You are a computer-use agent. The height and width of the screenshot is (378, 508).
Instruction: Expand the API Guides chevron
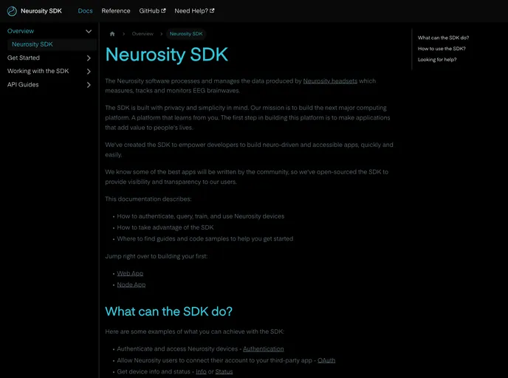click(89, 85)
